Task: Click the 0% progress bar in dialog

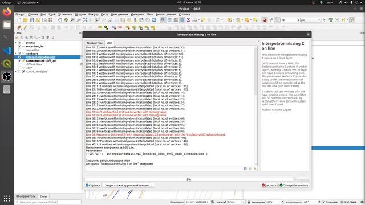Action: 189,179
